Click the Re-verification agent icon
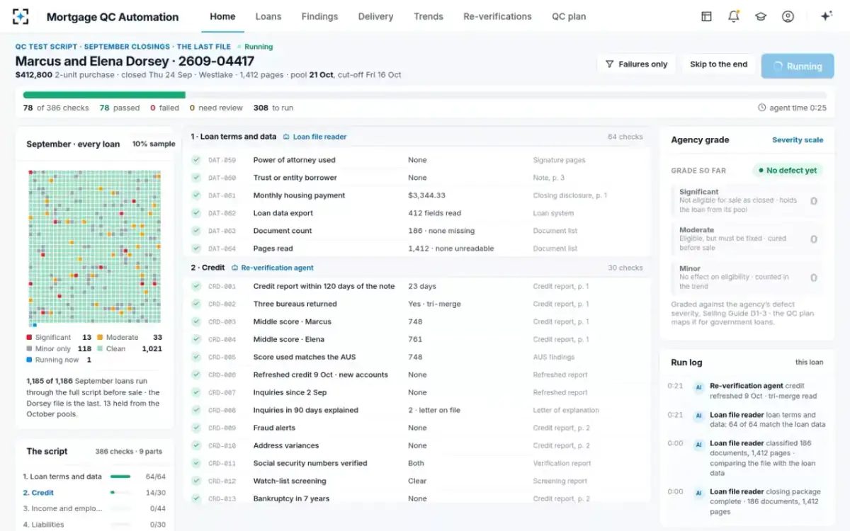Screen dimensions: 850x531 234,268
